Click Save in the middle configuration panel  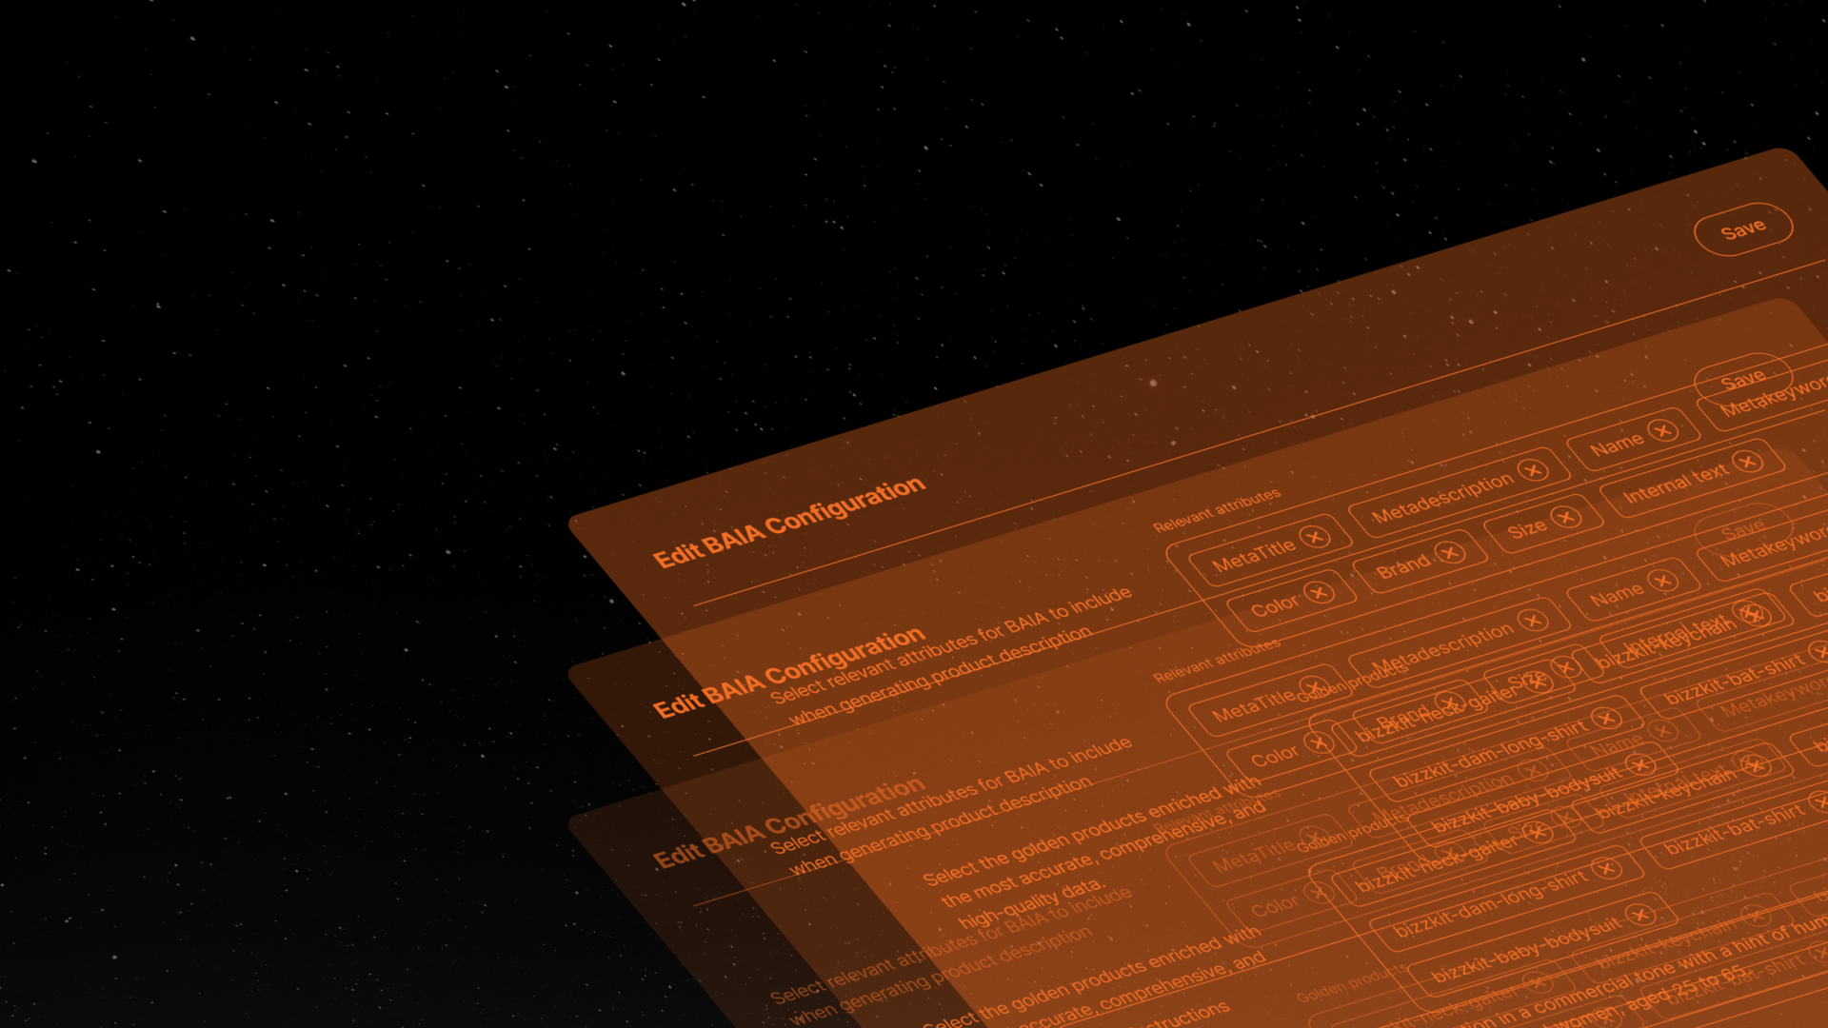[1743, 380]
